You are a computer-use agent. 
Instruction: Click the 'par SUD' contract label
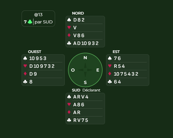43,22
